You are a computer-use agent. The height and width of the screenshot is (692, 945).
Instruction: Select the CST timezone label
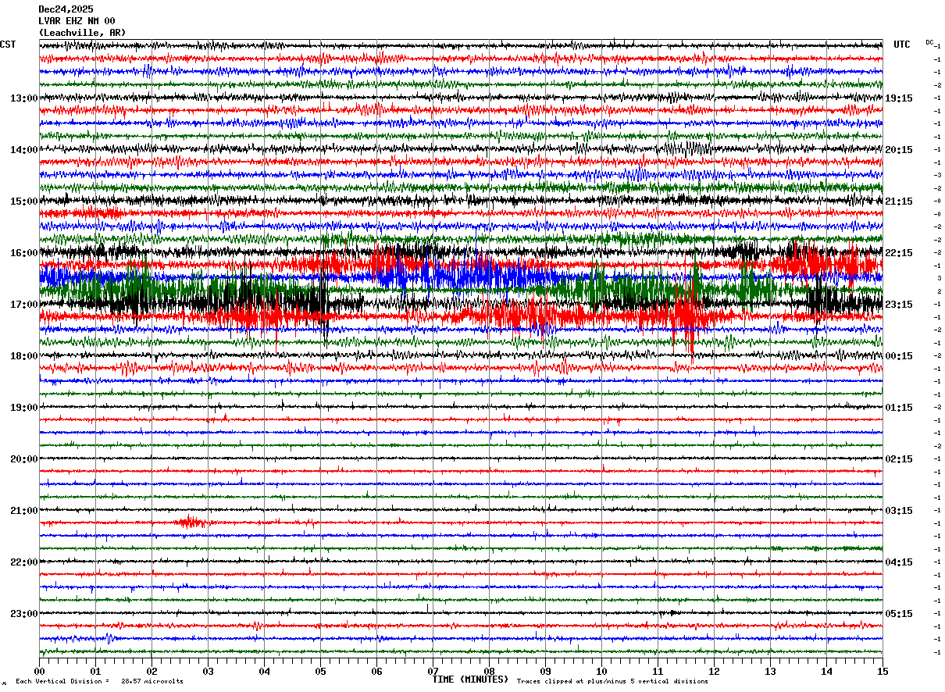(x=8, y=45)
